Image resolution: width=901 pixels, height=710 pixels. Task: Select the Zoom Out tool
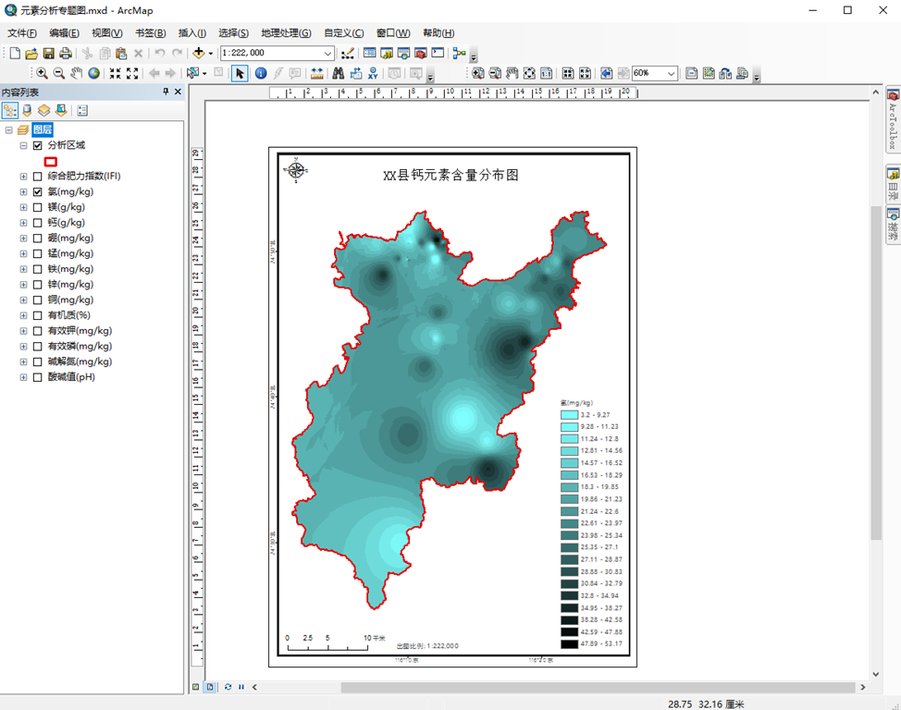tap(58, 73)
